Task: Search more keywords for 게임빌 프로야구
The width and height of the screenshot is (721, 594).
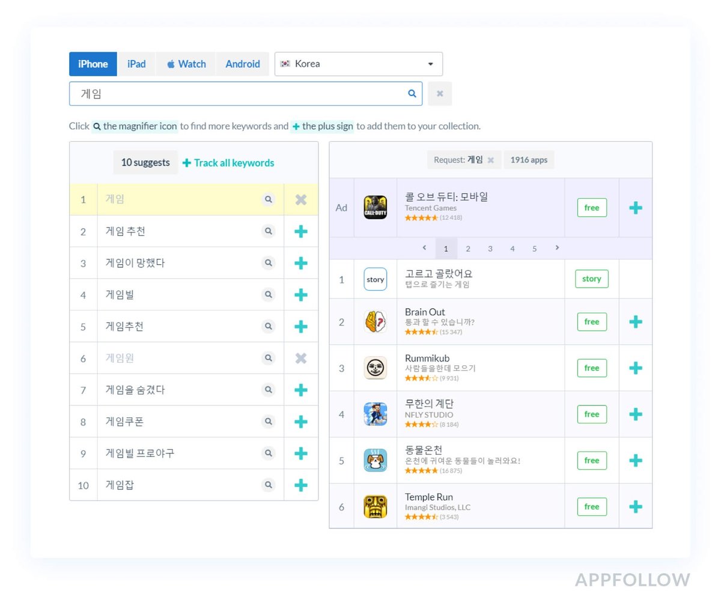Action: coord(269,453)
